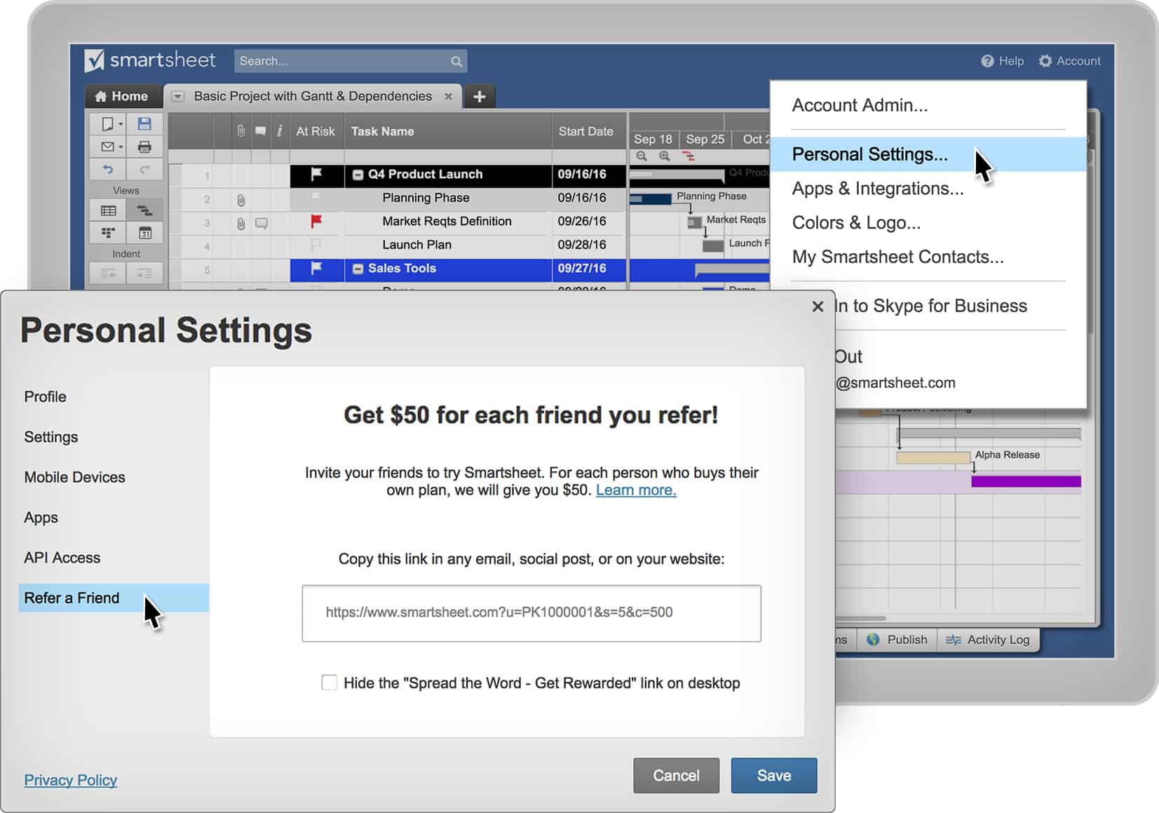This screenshot has height=813, width=1159.
Task: Select Apps & Integrations menu item
Action: [x=878, y=189]
